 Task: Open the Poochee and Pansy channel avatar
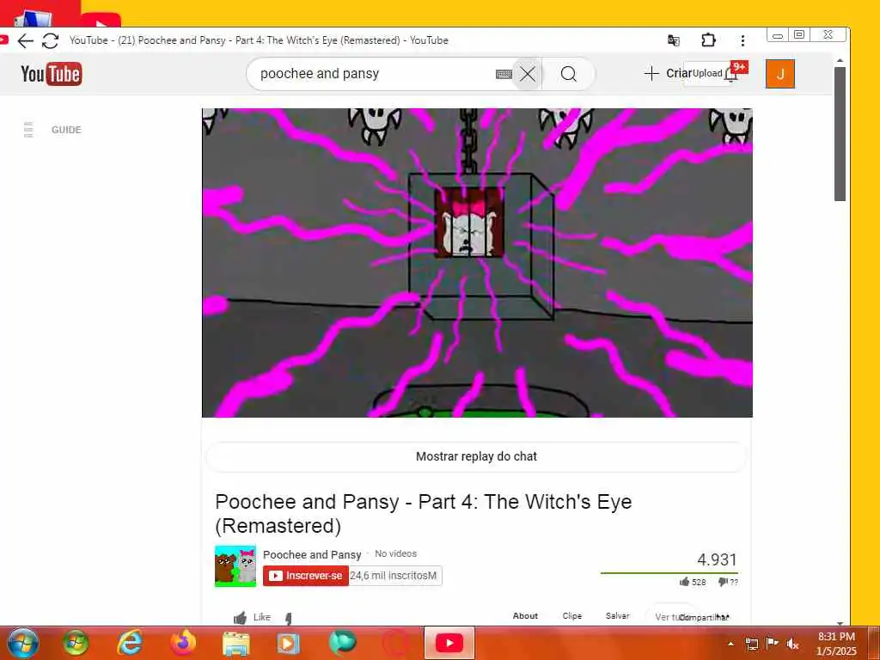click(235, 565)
